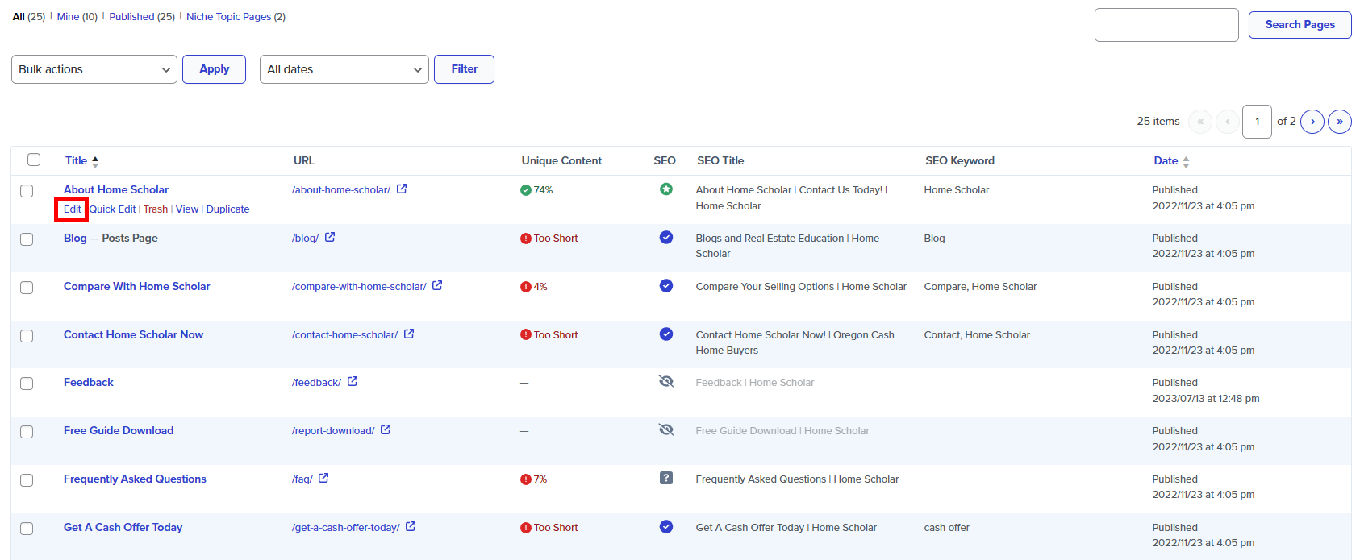Viewport: 1360px width, 560px height.
Task: Jump to last page with double arrow
Action: tap(1340, 122)
